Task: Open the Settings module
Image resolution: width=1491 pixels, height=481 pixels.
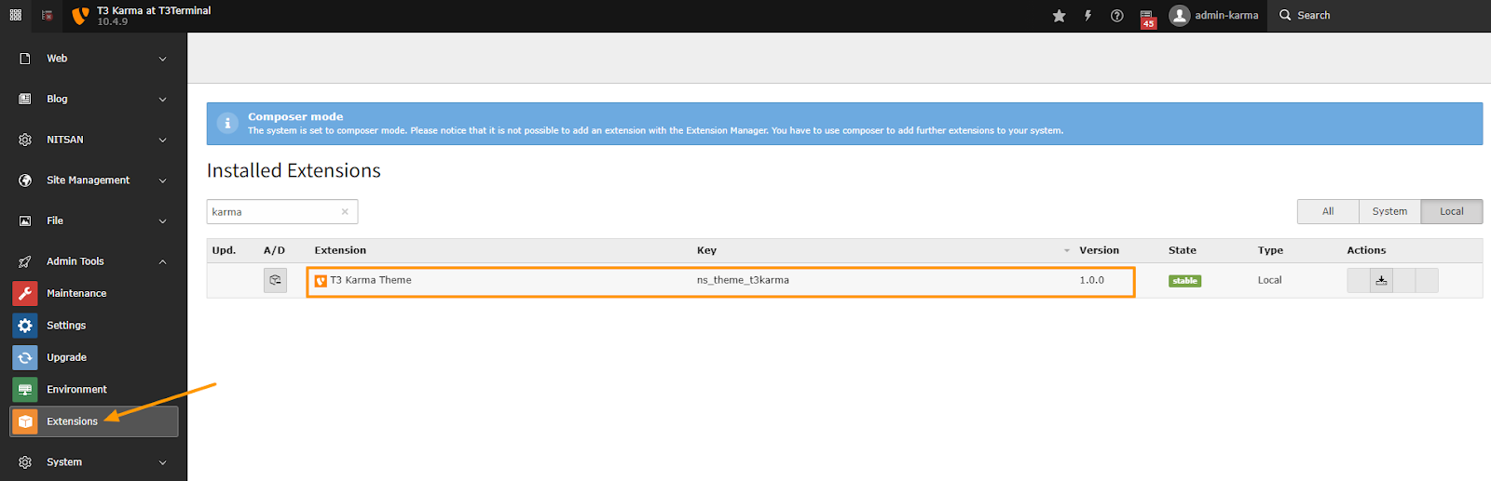Action: click(x=94, y=326)
